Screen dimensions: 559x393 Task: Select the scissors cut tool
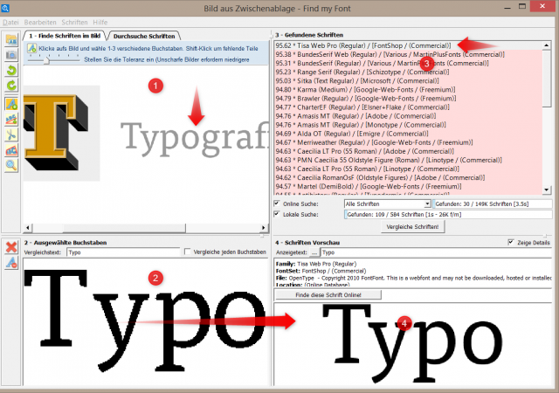pos(11,134)
